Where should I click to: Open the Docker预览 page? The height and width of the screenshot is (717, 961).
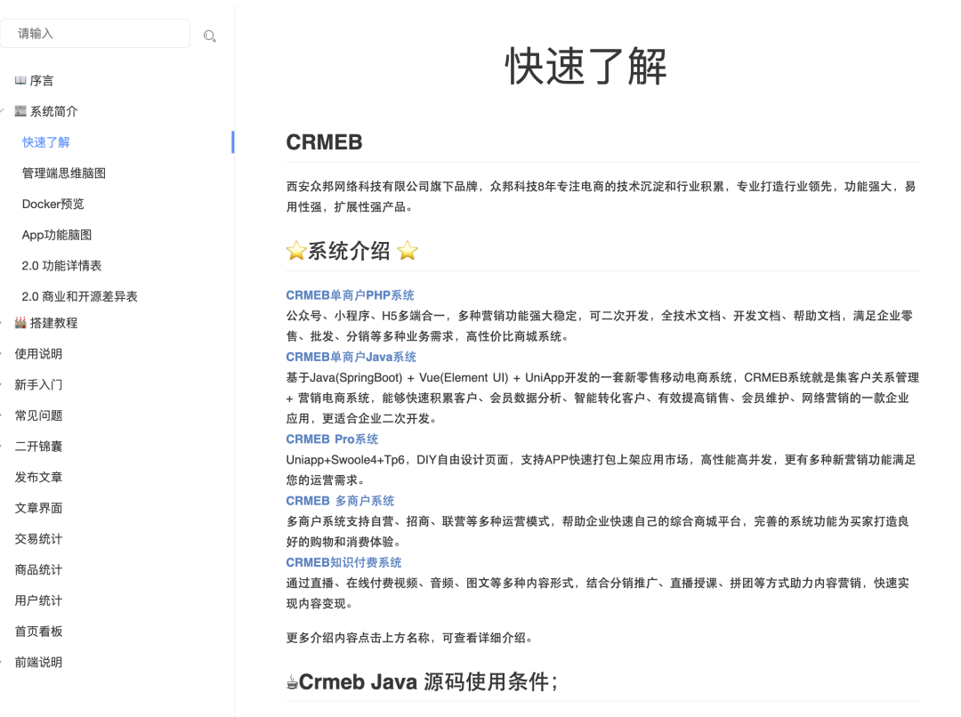(52, 204)
